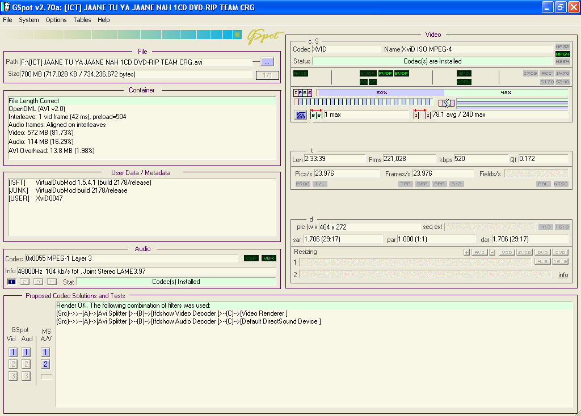Viewport: 581px width, 416px height.
Task: Click the VBR audio indicator
Action: tap(268, 258)
